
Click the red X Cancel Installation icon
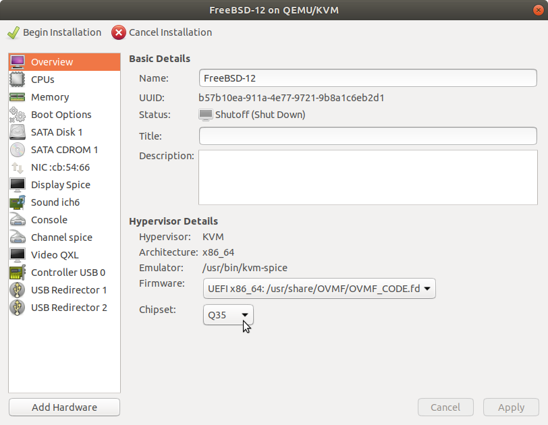[119, 32]
